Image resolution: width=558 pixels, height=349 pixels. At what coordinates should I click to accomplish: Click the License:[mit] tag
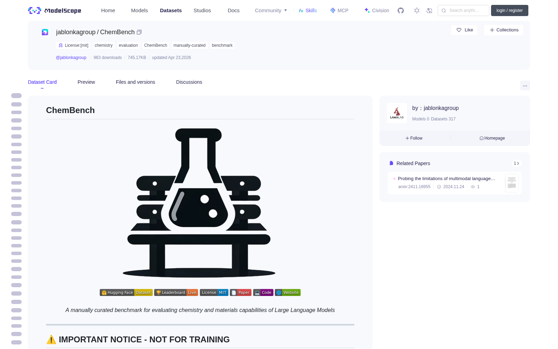point(73,45)
